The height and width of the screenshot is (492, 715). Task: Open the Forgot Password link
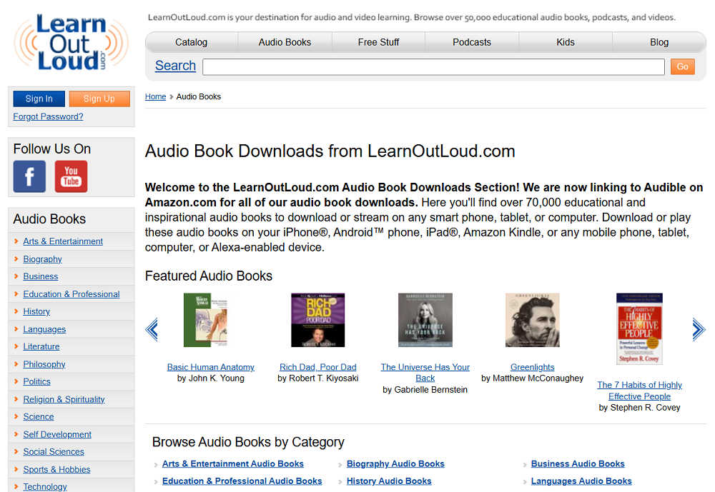tap(49, 116)
